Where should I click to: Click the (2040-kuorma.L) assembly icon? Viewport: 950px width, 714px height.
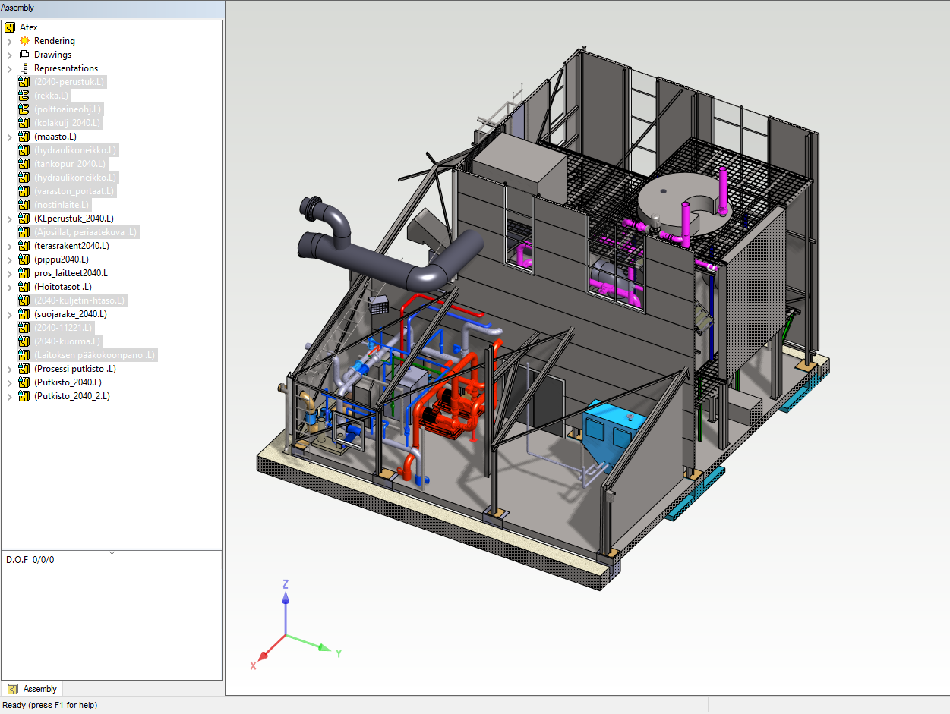pyautogui.click(x=24, y=341)
